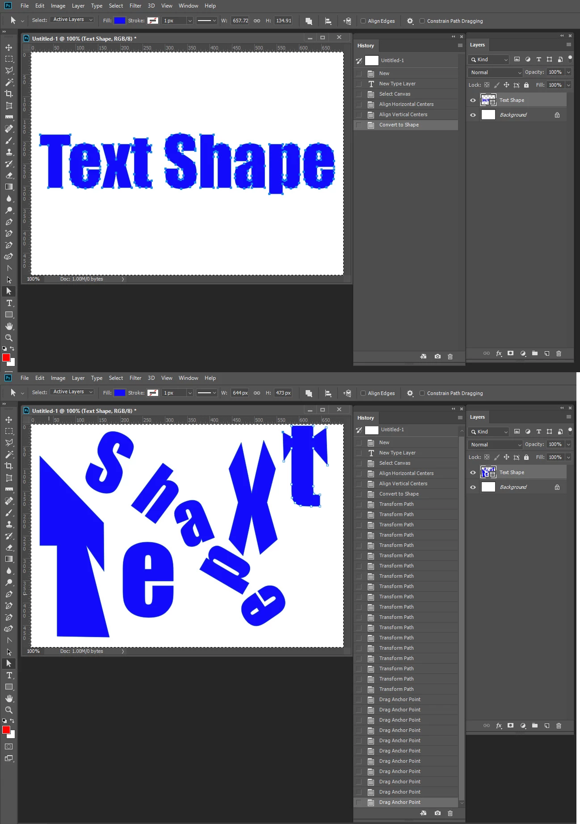This screenshot has height=824, width=580.
Task: Open the Normal blend mode dropdown in the bottom Layers panel
Action: 495,445
